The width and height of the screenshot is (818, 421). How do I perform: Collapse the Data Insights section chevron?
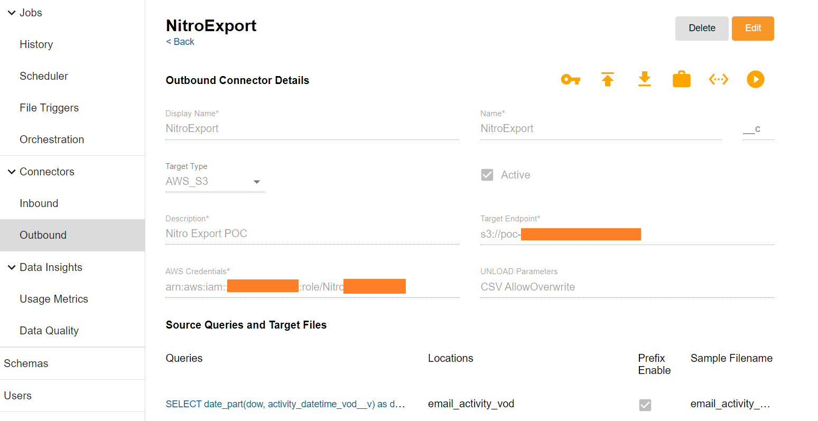click(x=12, y=267)
